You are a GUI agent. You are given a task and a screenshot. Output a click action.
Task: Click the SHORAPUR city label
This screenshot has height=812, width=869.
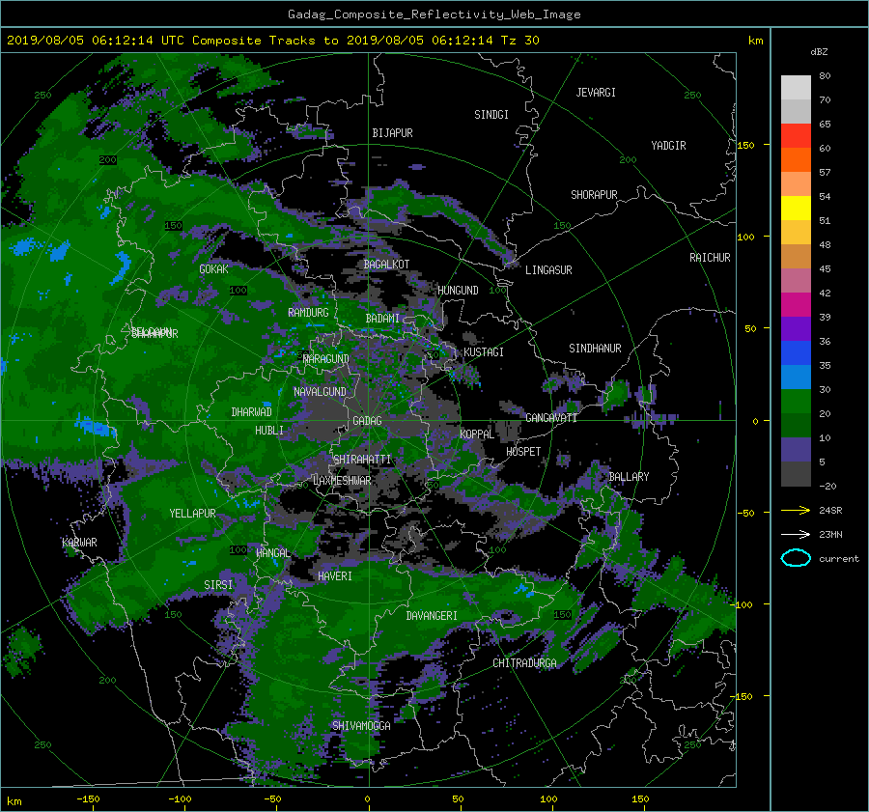[594, 195]
